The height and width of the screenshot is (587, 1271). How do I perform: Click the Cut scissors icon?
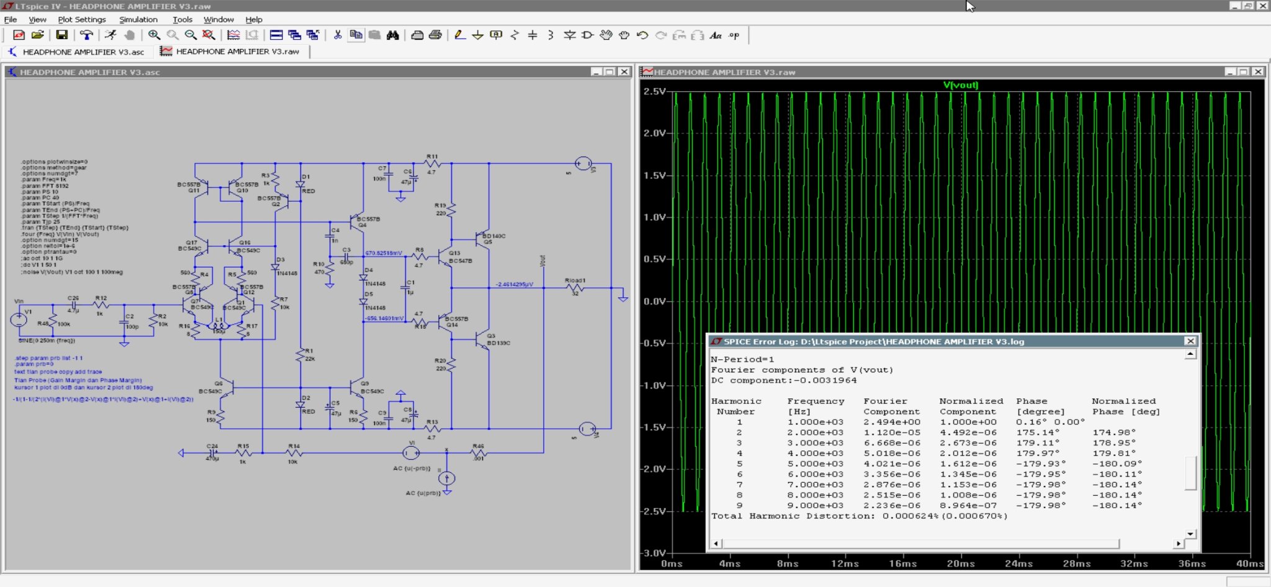(x=338, y=35)
